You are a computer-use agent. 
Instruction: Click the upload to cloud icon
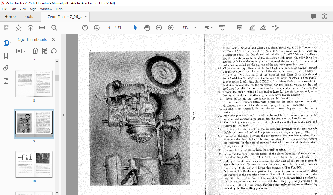click(30, 28)
